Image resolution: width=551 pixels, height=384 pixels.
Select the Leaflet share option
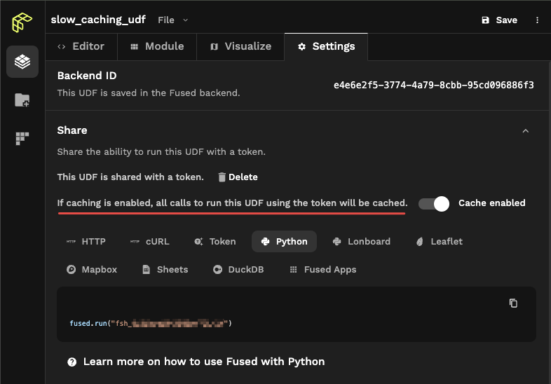click(x=440, y=241)
